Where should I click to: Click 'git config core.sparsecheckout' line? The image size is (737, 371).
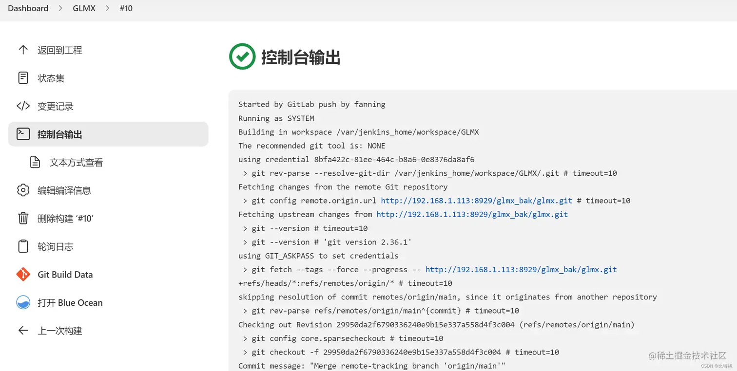pyautogui.click(x=343, y=338)
